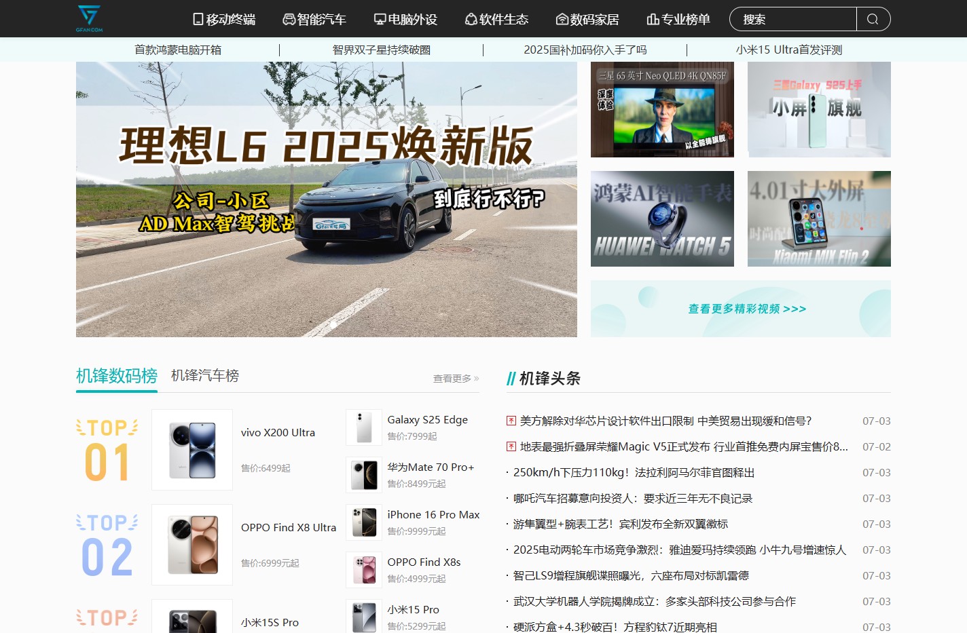Open 2025国补加码你入手了吗 link
The width and height of the screenshot is (967, 633).
point(585,50)
